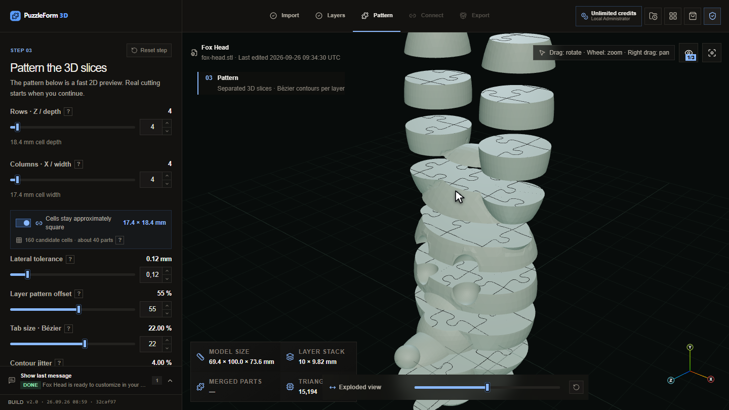729x410 pixels.
Task: Open the Export tab
Action: click(475, 16)
